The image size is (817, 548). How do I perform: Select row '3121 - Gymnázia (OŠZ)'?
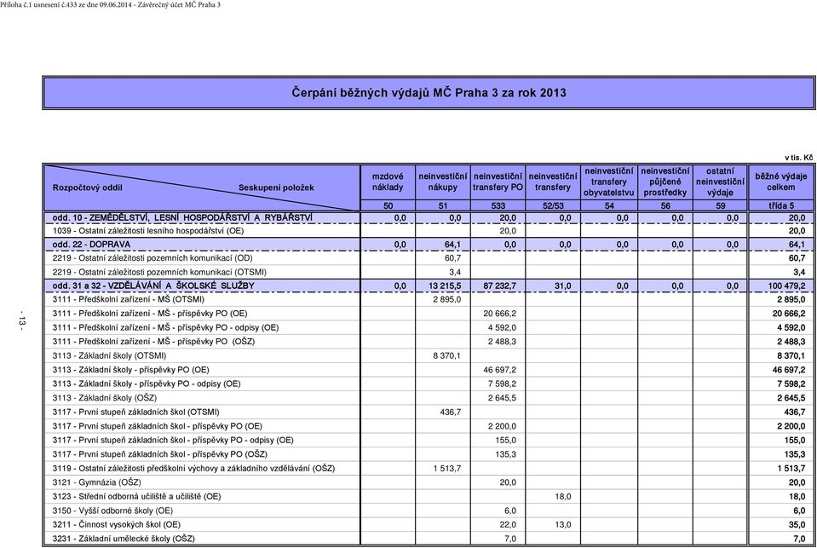pyautogui.click(x=429, y=482)
